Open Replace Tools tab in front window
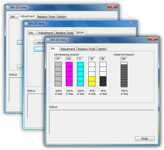The width and height of the screenshot is (164, 150). click(86, 49)
